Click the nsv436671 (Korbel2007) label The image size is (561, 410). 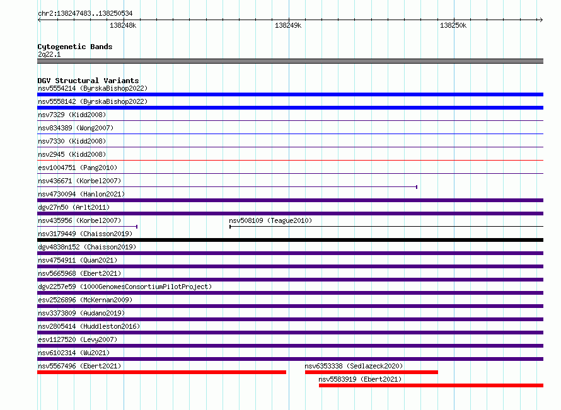(x=79, y=181)
